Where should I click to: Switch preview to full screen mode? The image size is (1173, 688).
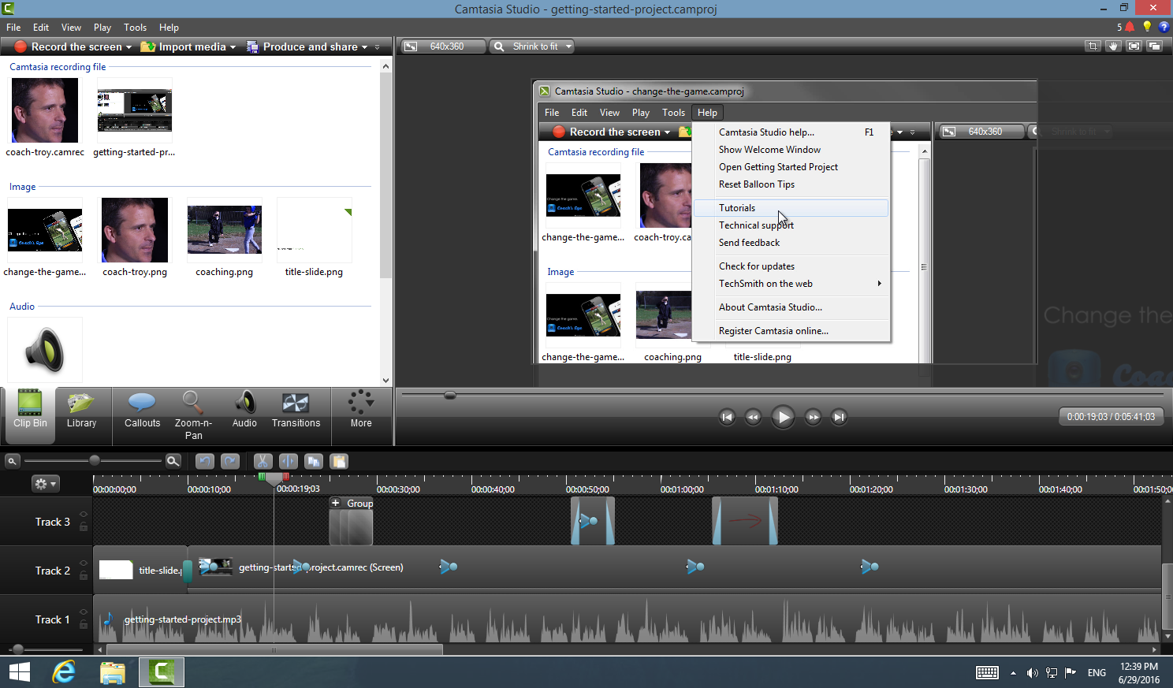(1134, 46)
